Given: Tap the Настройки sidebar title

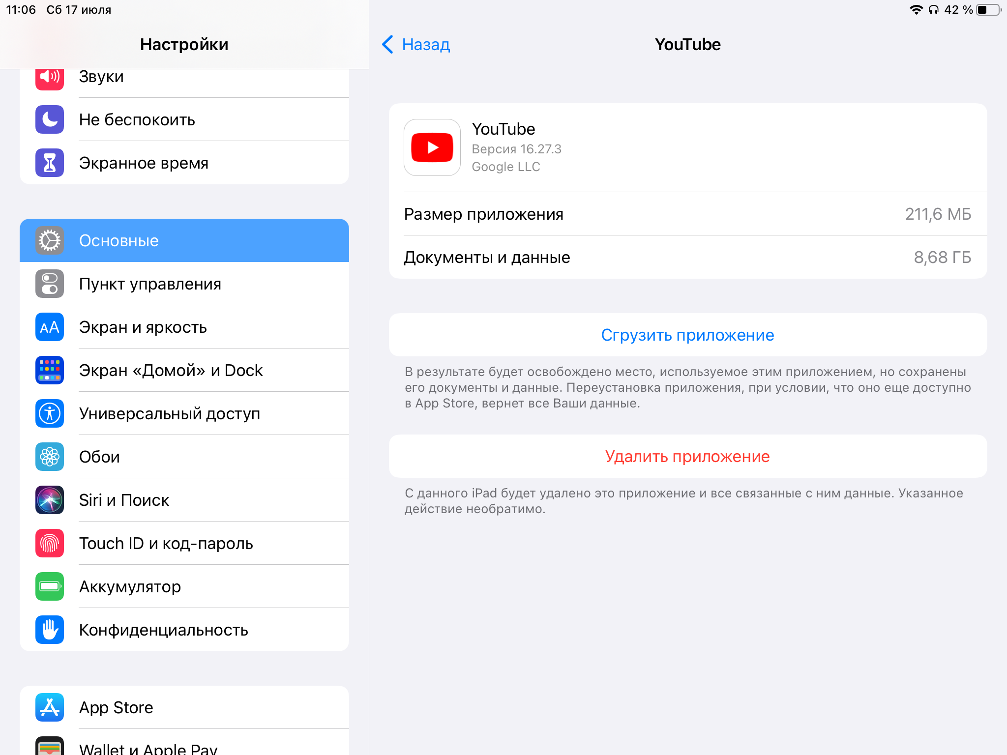Looking at the screenshot, I should (x=184, y=44).
